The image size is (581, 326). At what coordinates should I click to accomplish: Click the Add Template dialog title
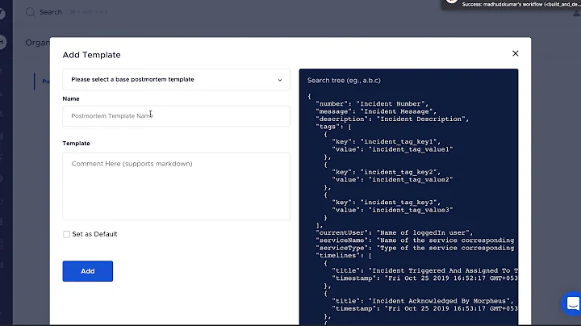click(91, 55)
